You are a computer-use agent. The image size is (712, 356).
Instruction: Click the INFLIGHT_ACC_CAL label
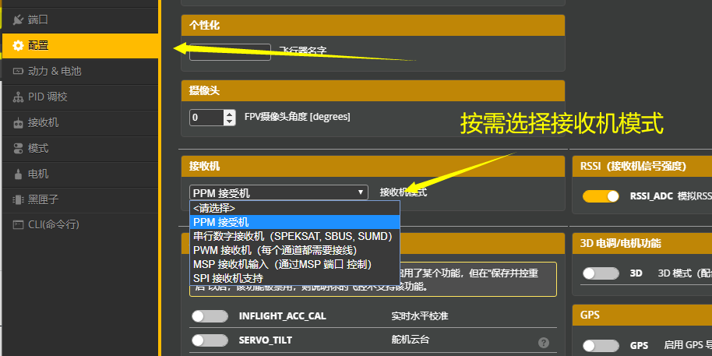coord(283,316)
